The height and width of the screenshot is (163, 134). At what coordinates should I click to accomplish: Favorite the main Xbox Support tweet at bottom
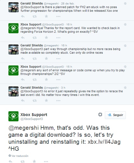[x=34, y=161]
